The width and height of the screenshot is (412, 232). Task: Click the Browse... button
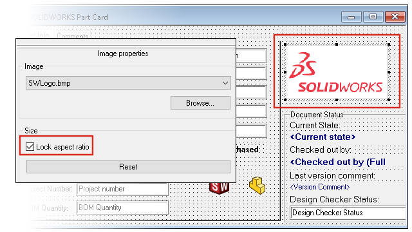200,103
